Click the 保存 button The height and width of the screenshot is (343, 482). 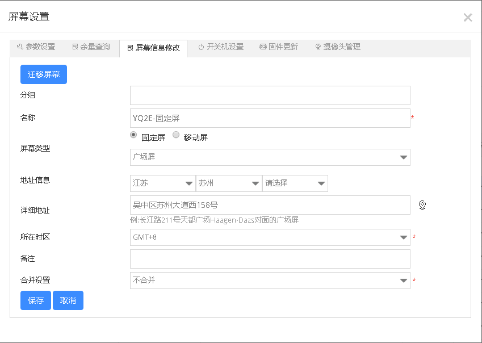(x=36, y=300)
